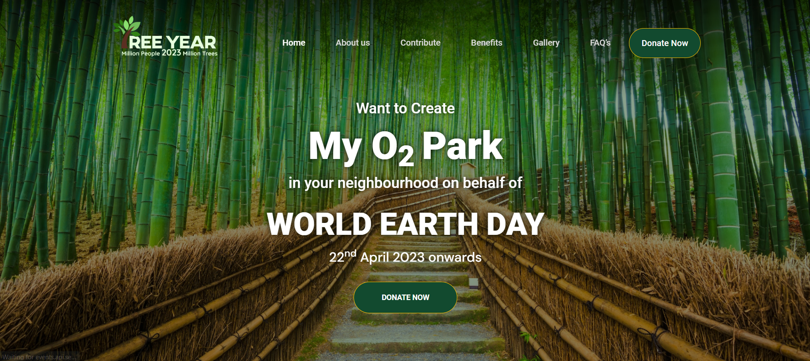The width and height of the screenshot is (810, 361).
Task: Click the "REE YEAR" logo text
Action: coord(173,42)
